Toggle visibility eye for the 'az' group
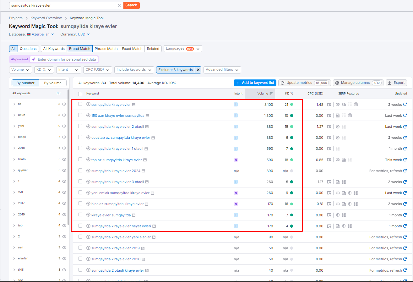This screenshot has width=413, height=282. [64, 104]
